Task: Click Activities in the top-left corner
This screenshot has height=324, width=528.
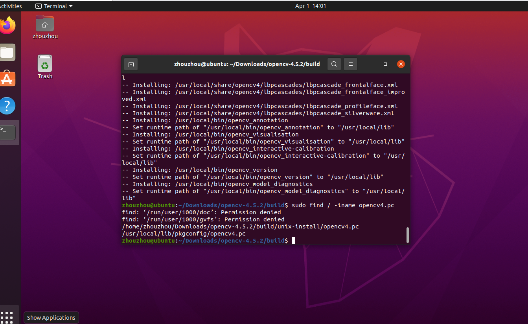Action: coord(11,6)
